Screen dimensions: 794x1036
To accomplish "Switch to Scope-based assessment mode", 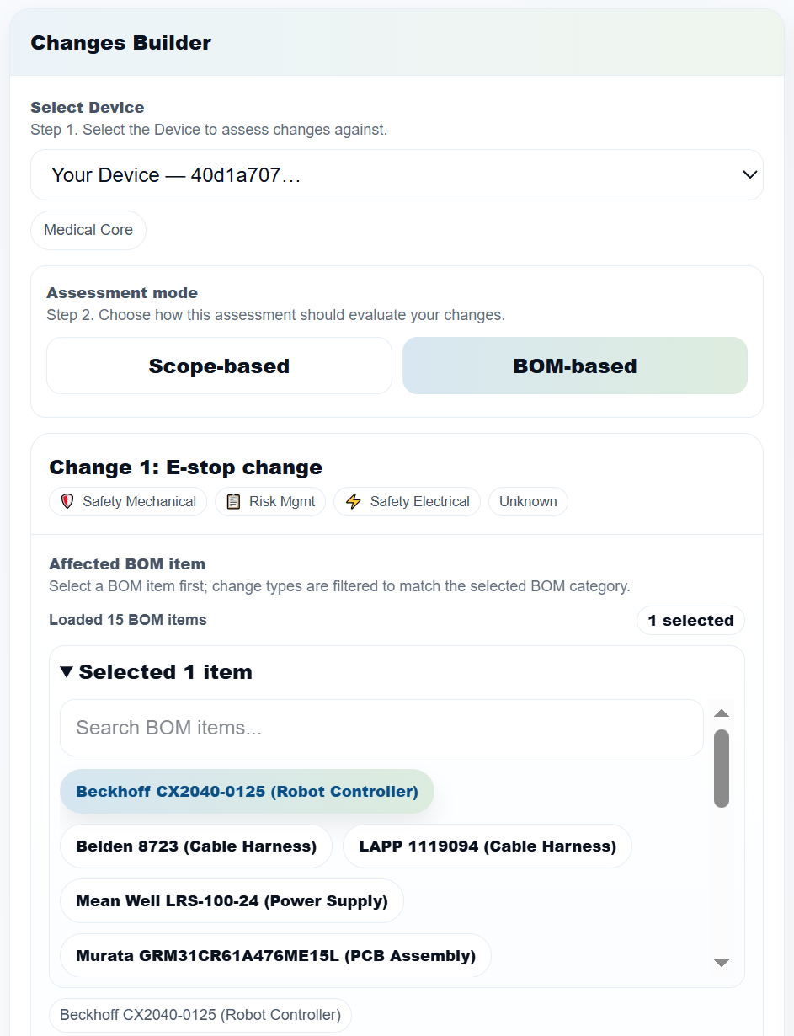I will [x=219, y=366].
